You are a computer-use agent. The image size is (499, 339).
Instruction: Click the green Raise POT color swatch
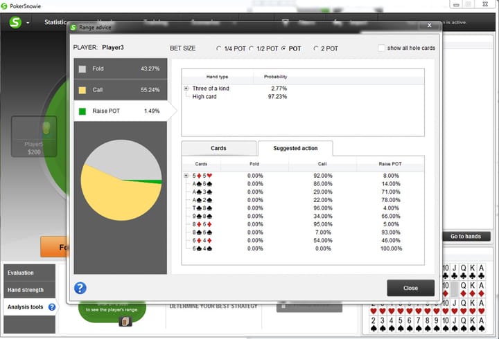coord(82,111)
